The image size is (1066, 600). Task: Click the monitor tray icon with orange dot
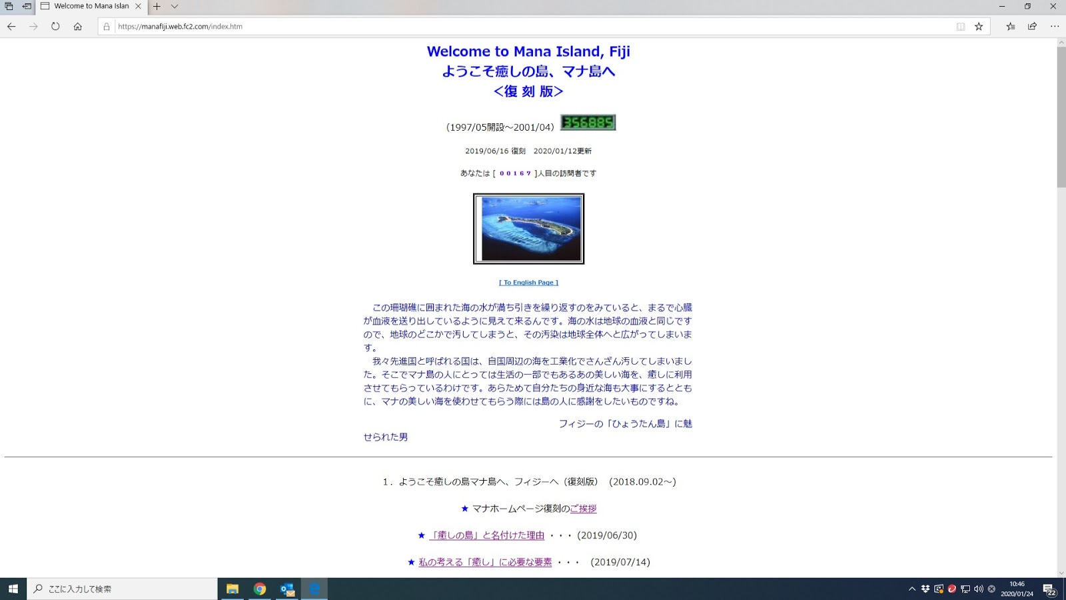coord(939,589)
